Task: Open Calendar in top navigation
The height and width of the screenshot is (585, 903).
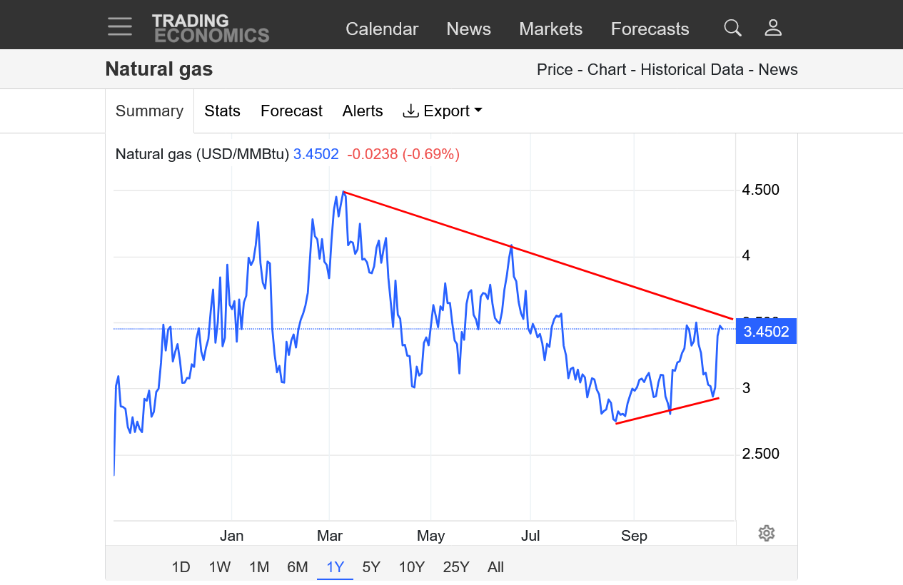Action: pyautogui.click(x=382, y=29)
